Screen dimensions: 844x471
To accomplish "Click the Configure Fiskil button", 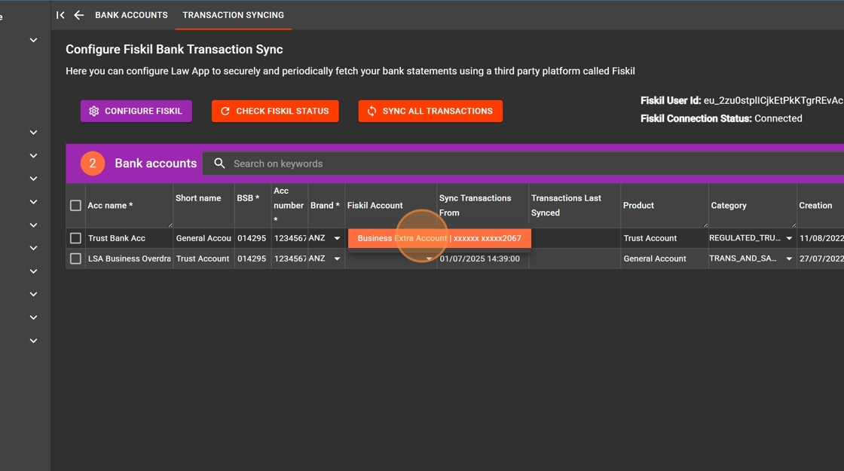I will coord(136,111).
